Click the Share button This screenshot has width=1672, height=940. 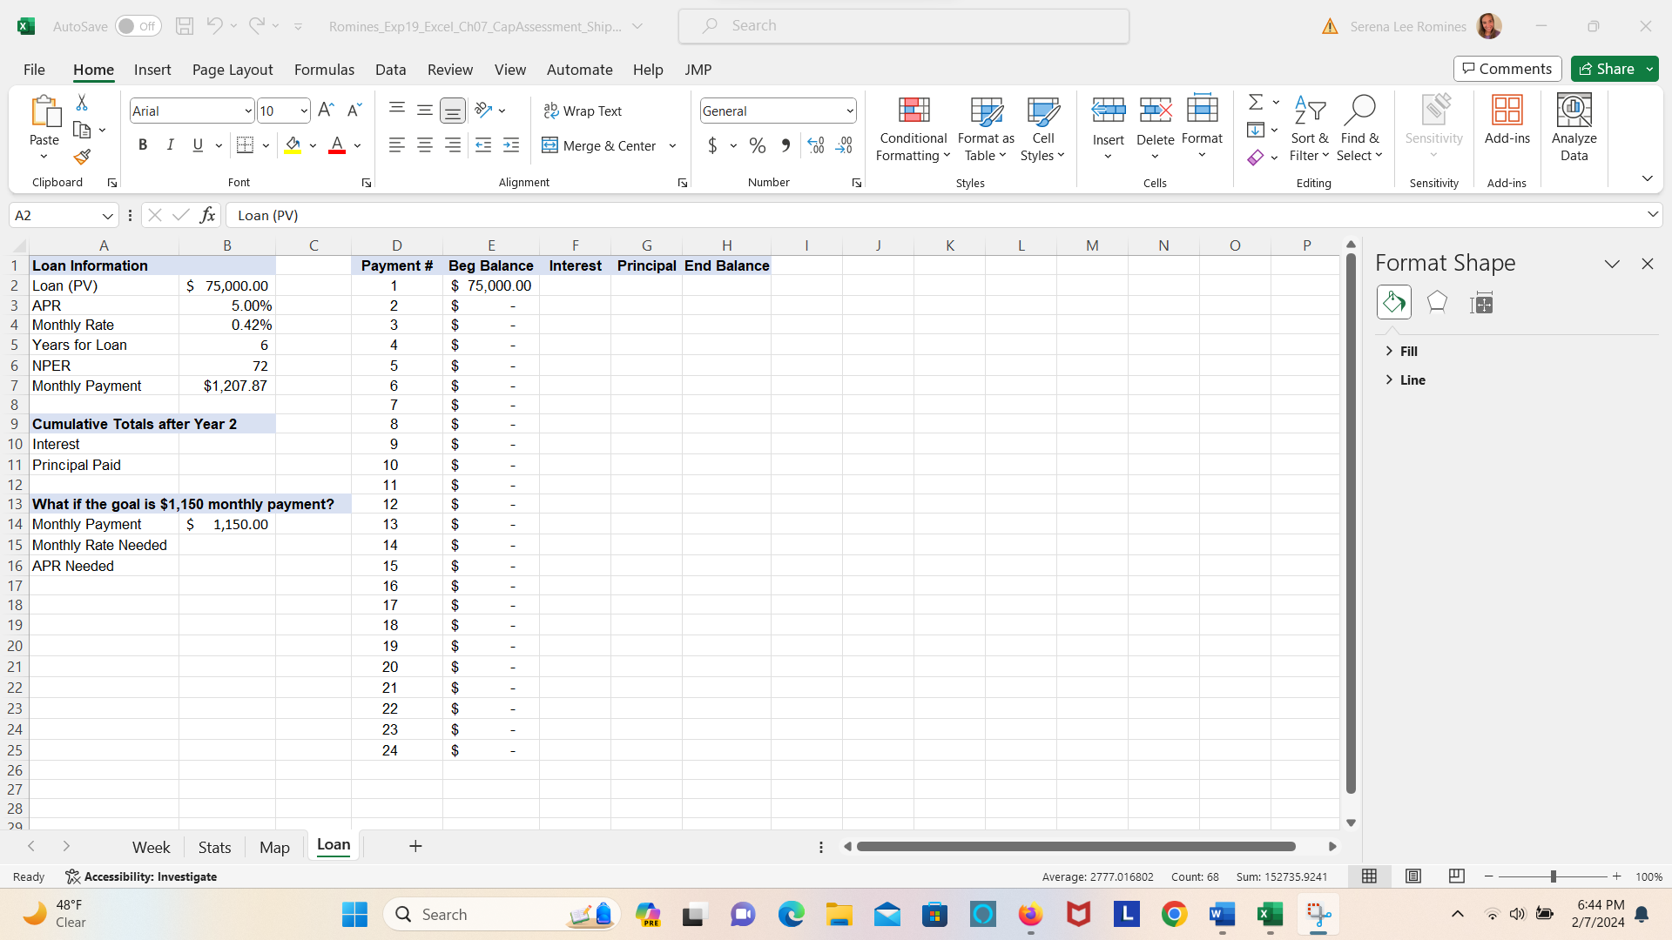pos(1607,69)
